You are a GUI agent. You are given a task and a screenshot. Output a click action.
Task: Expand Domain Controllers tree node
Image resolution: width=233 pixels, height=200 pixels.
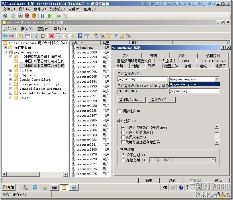pyautogui.click(x=11, y=79)
